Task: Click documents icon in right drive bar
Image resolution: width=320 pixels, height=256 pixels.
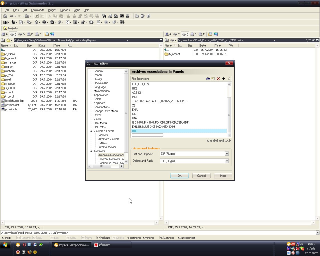Action: 210,34
